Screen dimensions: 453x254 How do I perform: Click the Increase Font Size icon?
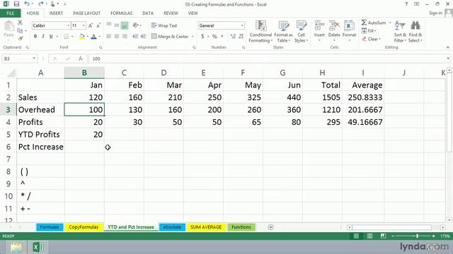(91, 25)
